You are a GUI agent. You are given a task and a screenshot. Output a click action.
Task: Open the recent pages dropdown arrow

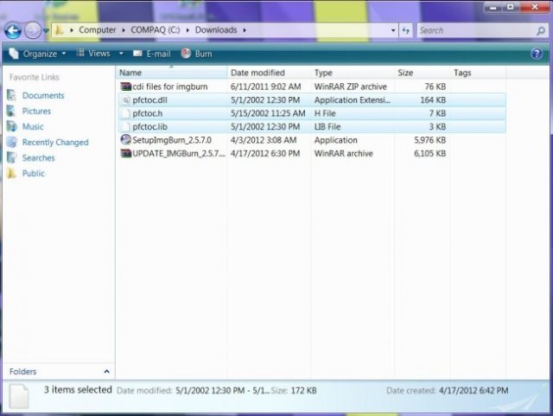46,31
